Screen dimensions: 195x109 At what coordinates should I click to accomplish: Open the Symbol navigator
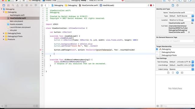[8, 5]
